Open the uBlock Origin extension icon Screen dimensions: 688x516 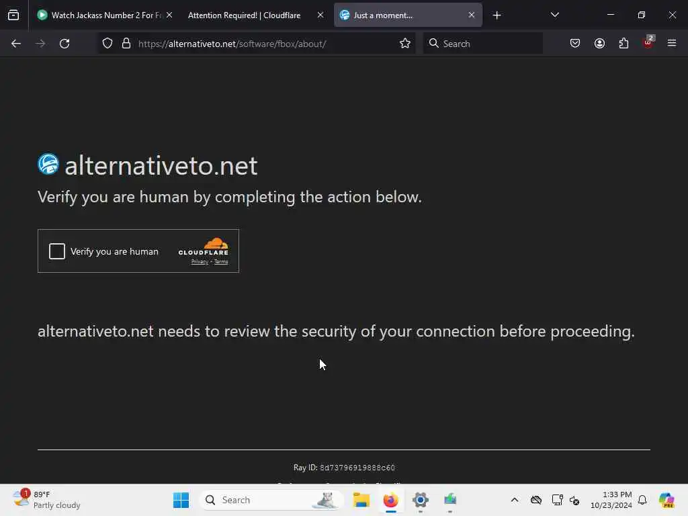pos(648,42)
